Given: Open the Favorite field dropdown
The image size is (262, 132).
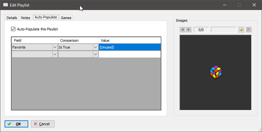Looking at the screenshot, I should (55, 47).
